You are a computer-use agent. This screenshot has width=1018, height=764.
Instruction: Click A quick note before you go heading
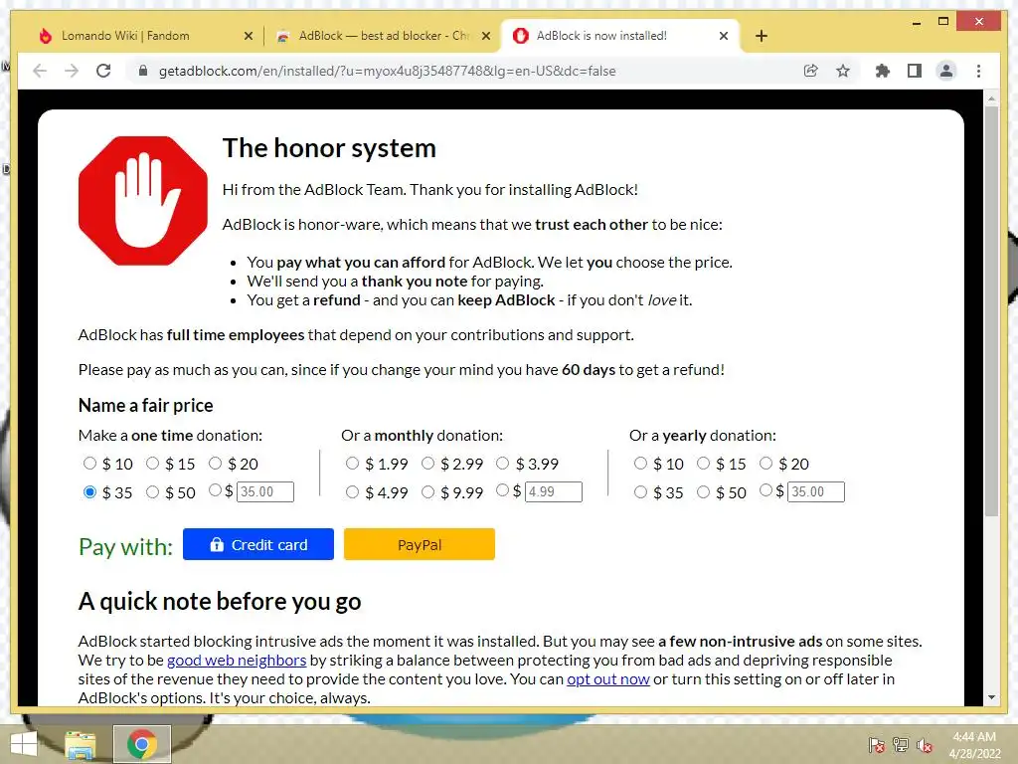click(220, 602)
